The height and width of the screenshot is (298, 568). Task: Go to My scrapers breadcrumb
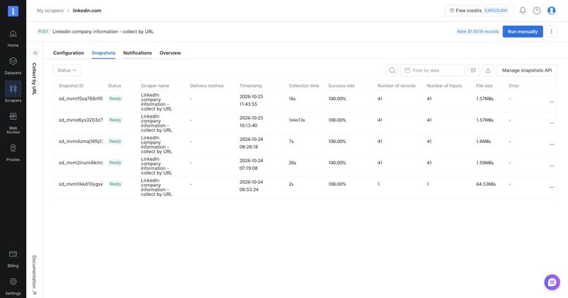coord(50,11)
